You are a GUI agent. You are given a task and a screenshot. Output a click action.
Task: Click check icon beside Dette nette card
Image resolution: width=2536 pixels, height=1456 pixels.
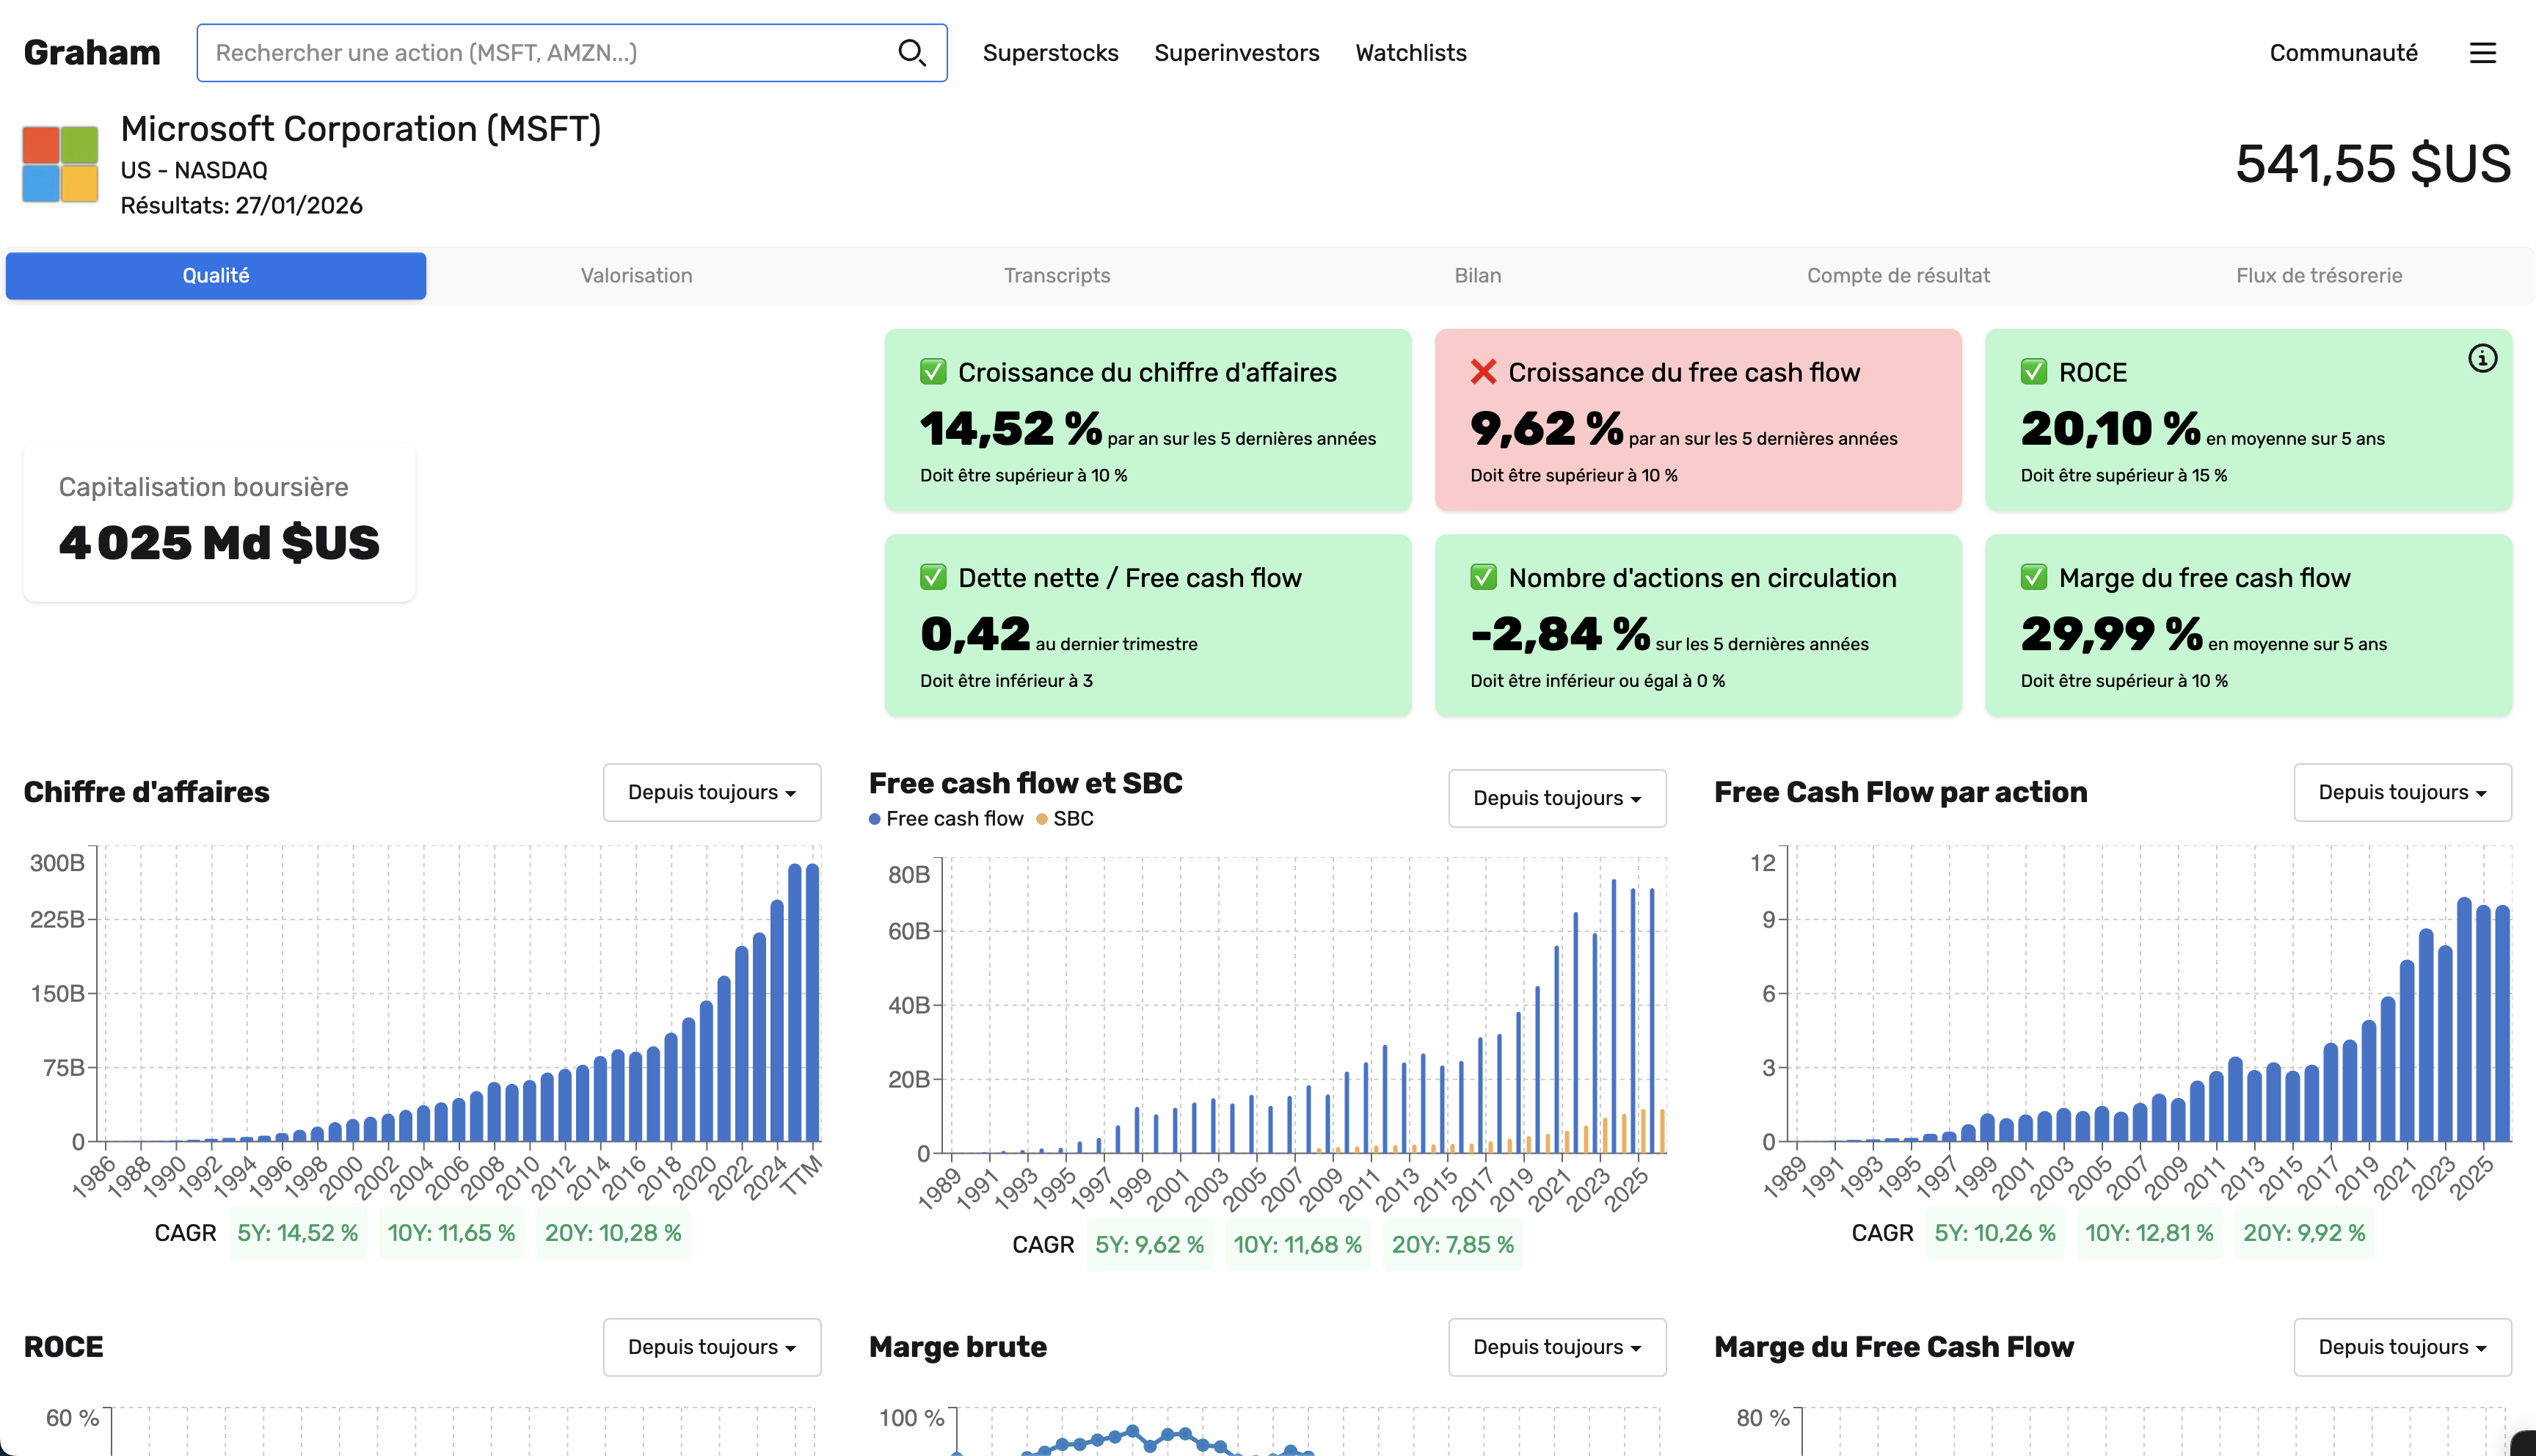(933, 577)
